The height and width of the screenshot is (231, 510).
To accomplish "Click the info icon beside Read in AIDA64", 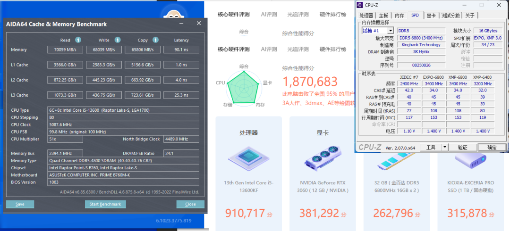I will pyautogui.click(x=78, y=40).
